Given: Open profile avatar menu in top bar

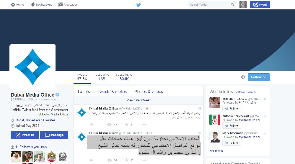Looking at the screenshot, I should 243,4.
